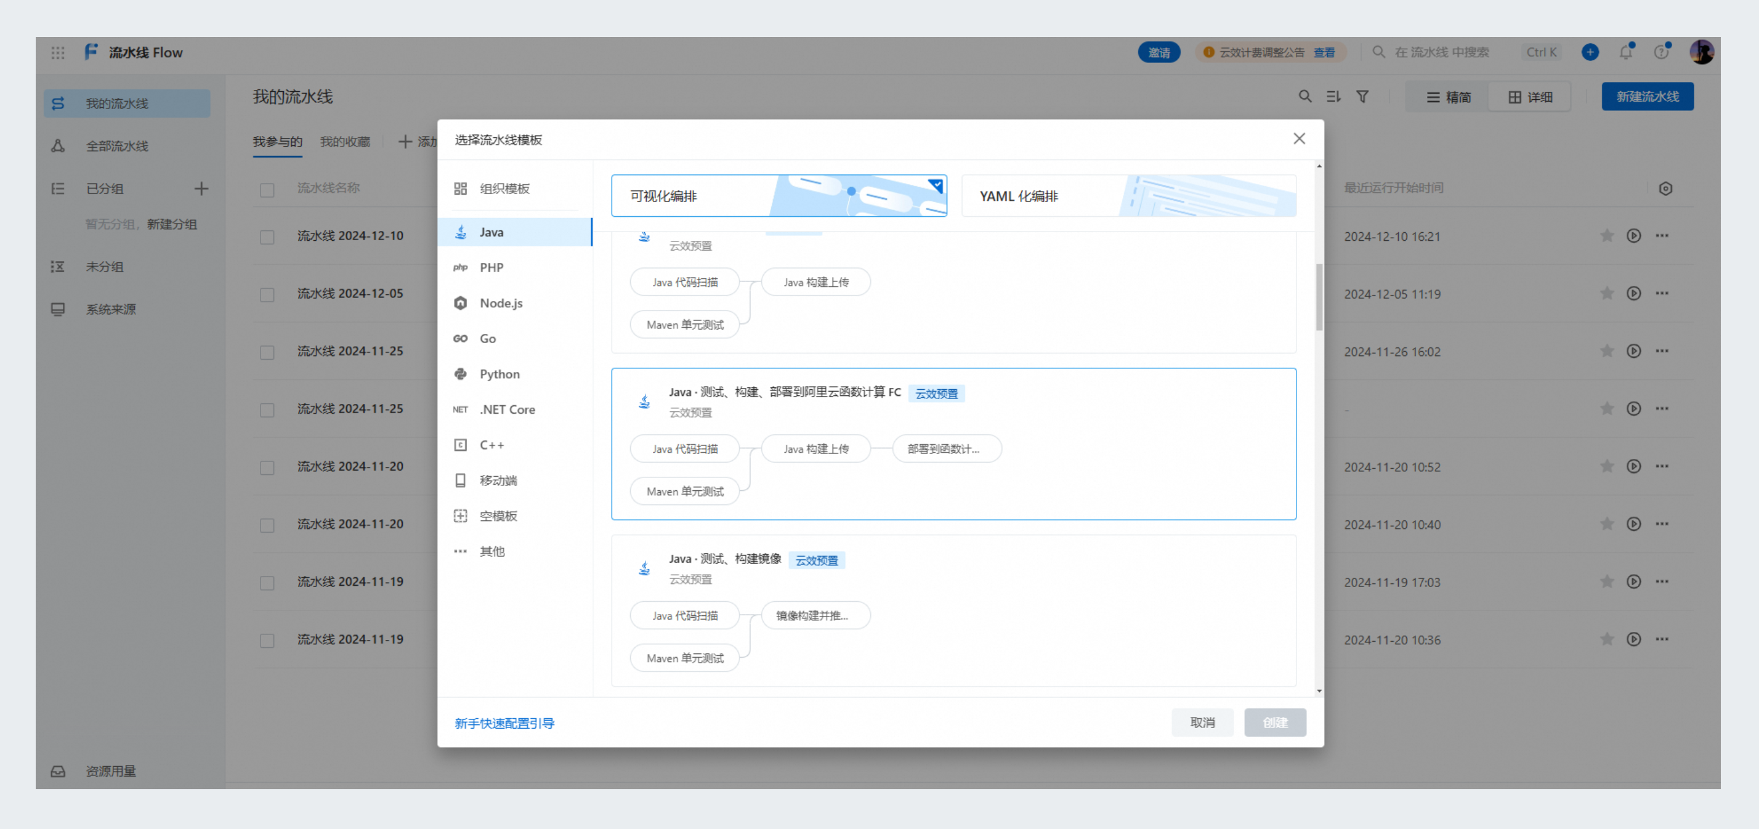Switch to 详细 list view

(x=1531, y=97)
